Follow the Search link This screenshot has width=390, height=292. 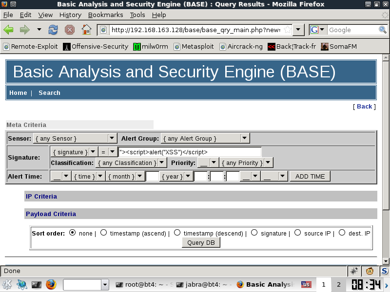50,92
